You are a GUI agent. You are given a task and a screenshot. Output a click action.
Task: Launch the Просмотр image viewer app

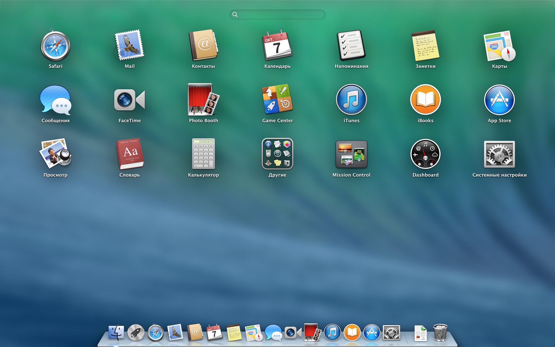click(56, 154)
